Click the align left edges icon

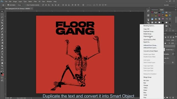[53, 5]
